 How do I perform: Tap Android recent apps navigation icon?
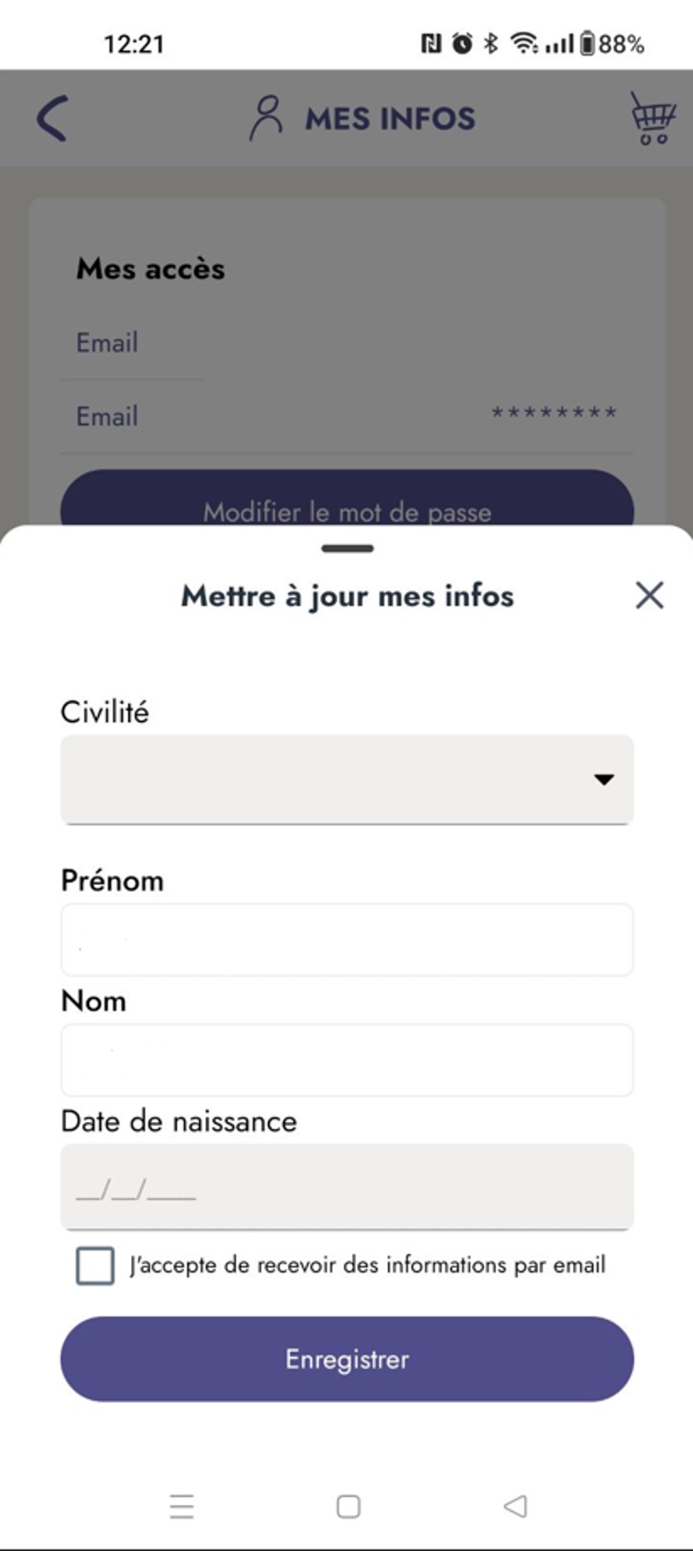click(x=182, y=1507)
